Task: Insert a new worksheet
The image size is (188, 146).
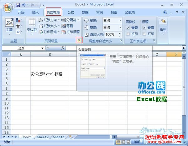Action: pyautogui.click(x=71, y=137)
